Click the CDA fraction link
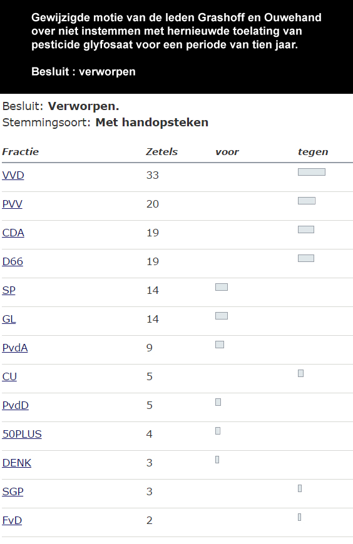 tap(13, 233)
